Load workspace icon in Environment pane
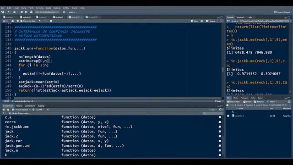 [x=4, y=110]
